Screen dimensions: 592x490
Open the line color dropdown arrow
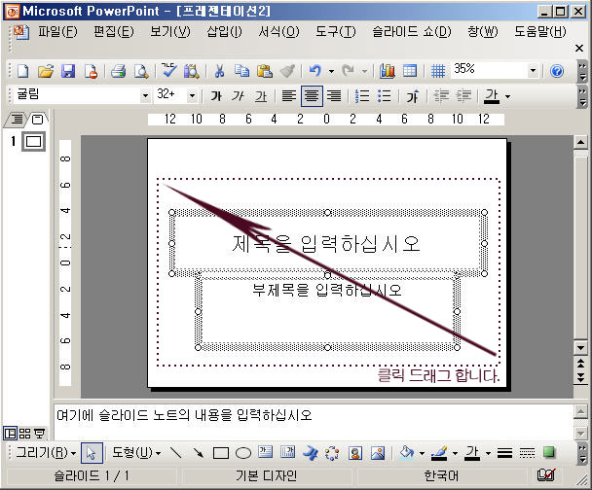[455, 453]
